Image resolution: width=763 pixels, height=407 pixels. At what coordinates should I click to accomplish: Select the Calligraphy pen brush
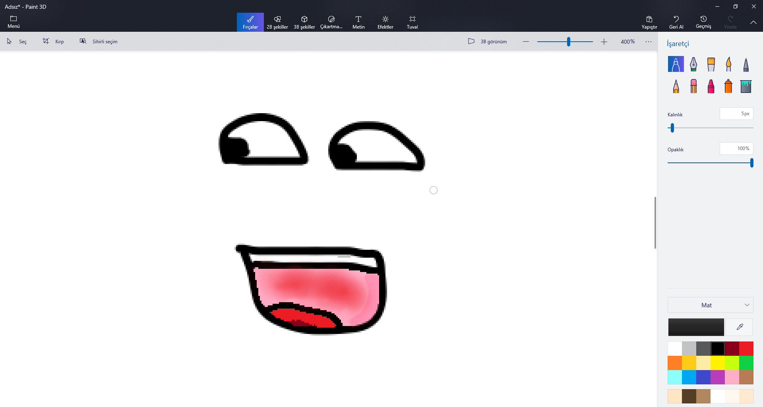(693, 64)
